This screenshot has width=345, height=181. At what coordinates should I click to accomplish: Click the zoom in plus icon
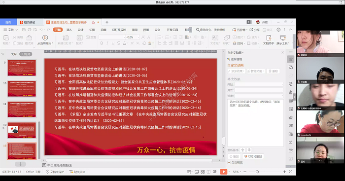coord(284,172)
